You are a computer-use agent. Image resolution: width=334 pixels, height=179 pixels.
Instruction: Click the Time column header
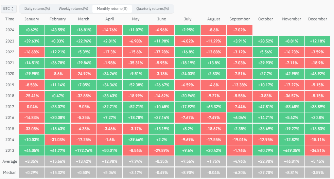coord(10,19)
